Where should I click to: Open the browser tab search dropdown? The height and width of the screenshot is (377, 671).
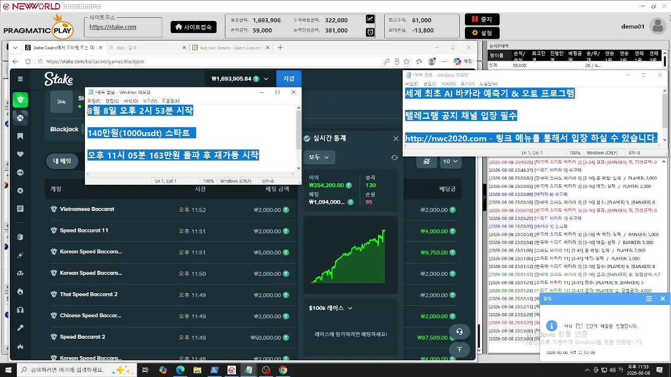click(15, 47)
